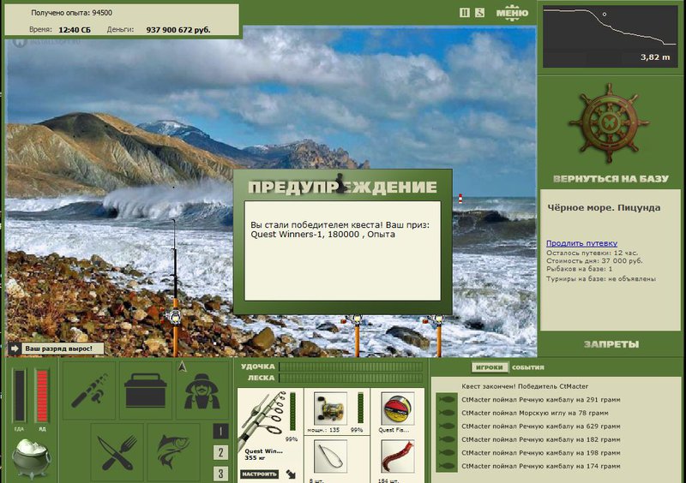The height and width of the screenshot is (483, 686).
Task: Click the location title Чёрное море. Пицунда
Action: coord(604,207)
